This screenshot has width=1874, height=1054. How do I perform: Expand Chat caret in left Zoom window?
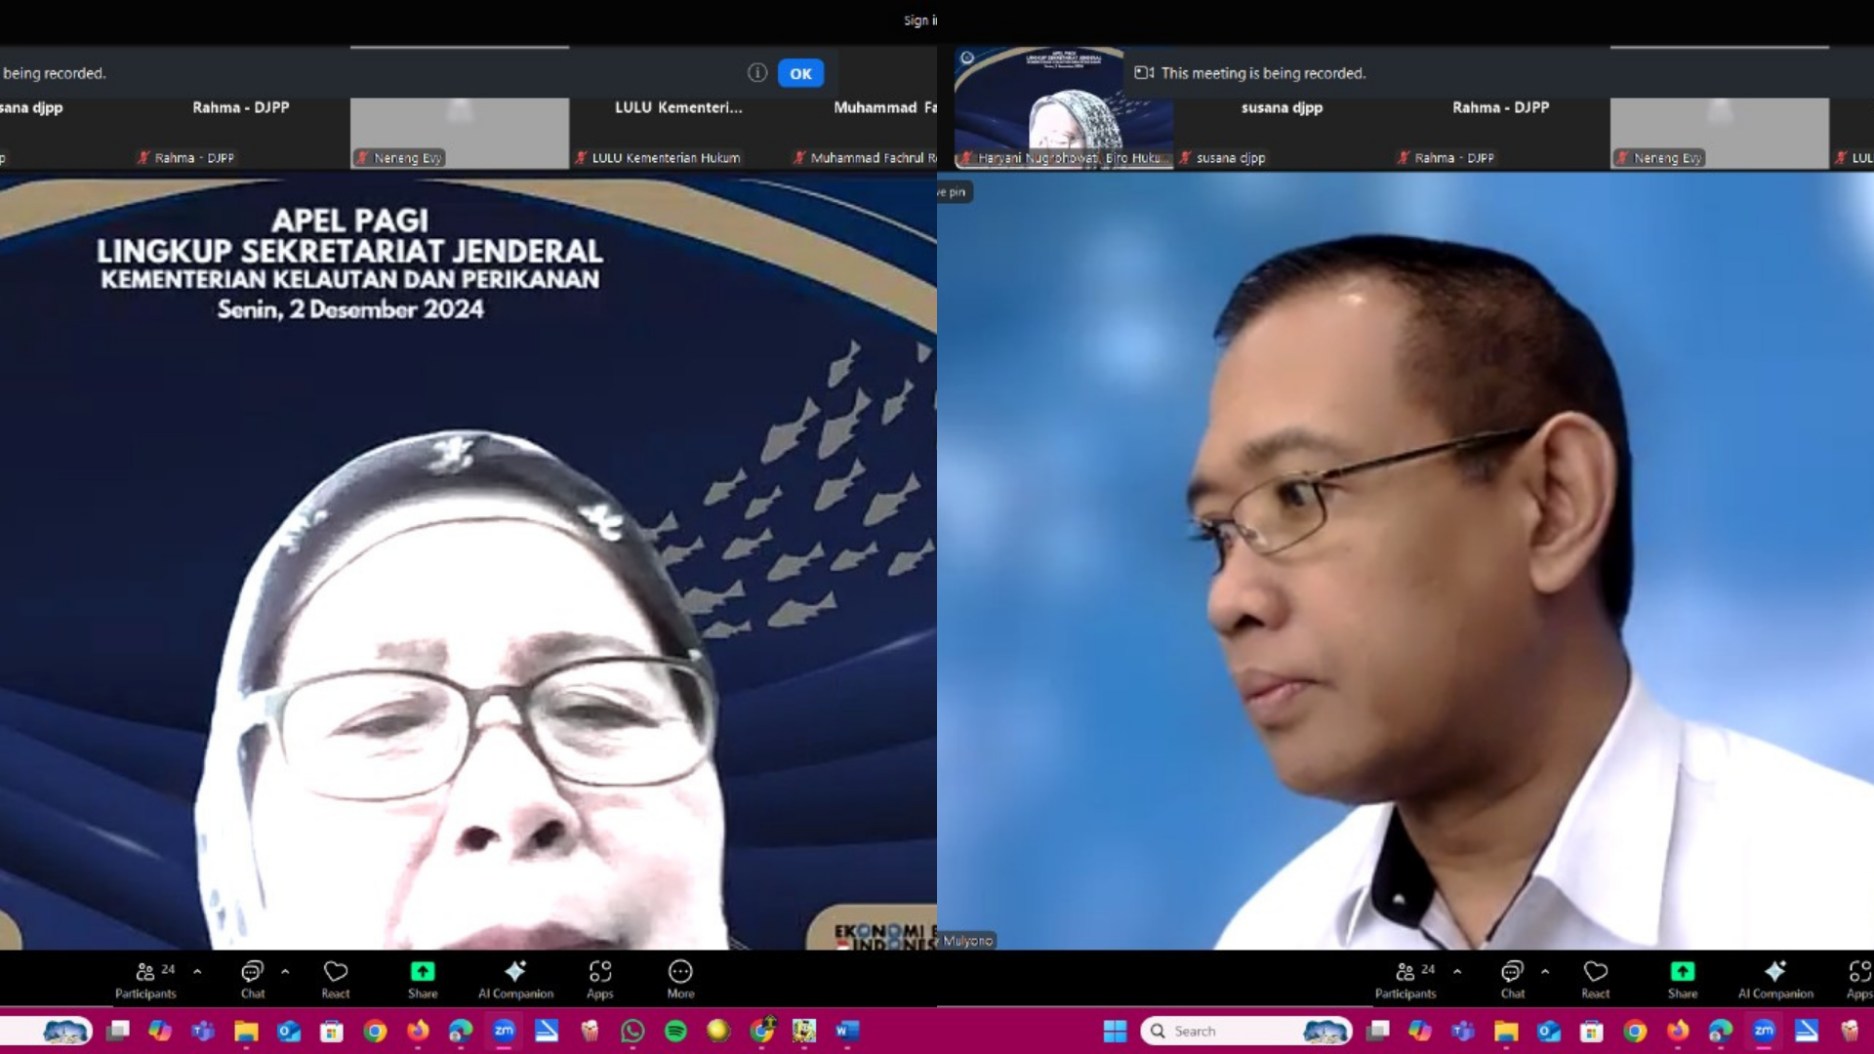(285, 971)
